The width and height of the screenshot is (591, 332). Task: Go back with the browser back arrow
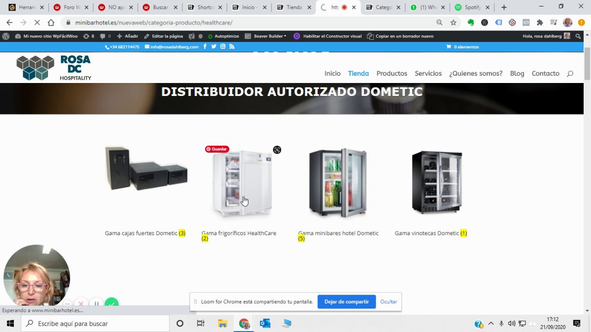pos(9,23)
